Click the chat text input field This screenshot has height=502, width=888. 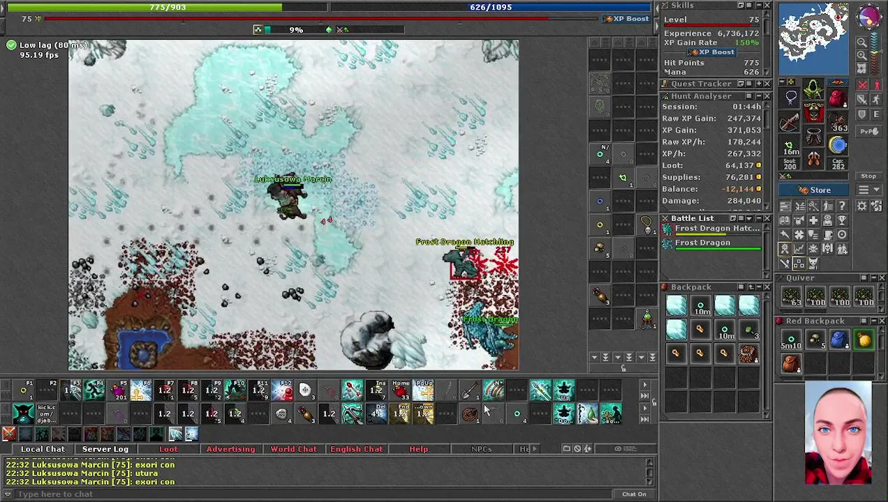[314, 494]
